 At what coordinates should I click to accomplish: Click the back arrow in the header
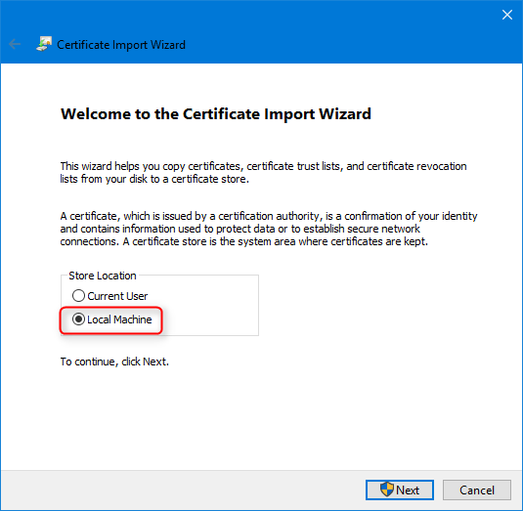[15, 44]
